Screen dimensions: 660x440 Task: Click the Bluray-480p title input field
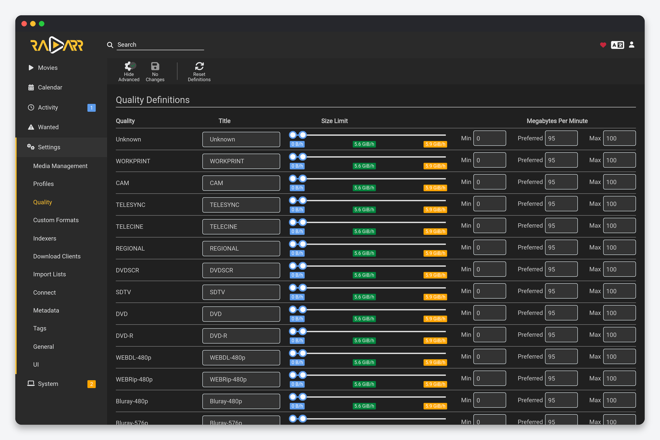coord(241,401)
